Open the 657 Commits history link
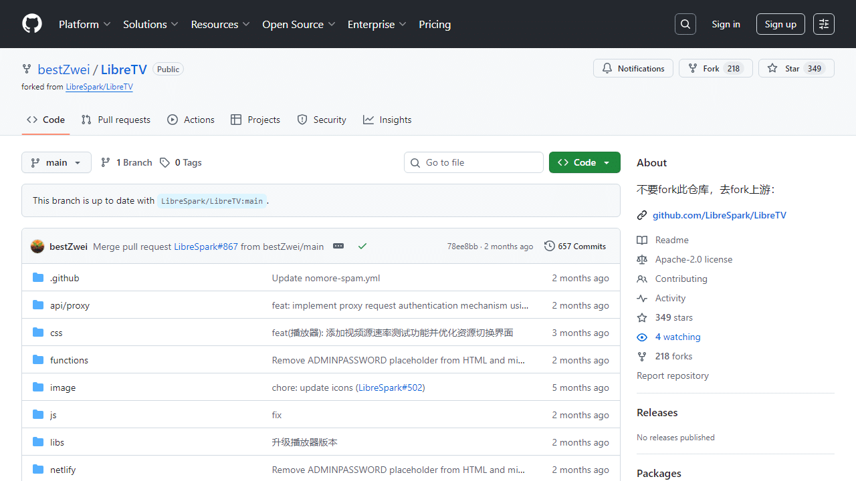 pyautogui.click(x=575, y=246)
